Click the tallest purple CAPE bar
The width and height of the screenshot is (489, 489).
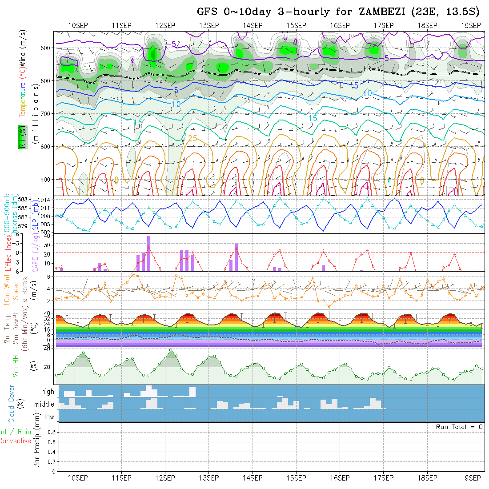pyautogui.click(x=148, y=253)
